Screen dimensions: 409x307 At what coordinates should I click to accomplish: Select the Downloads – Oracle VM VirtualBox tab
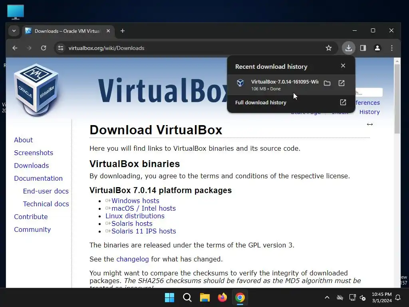pyautogui.click(x=68, y=31)
